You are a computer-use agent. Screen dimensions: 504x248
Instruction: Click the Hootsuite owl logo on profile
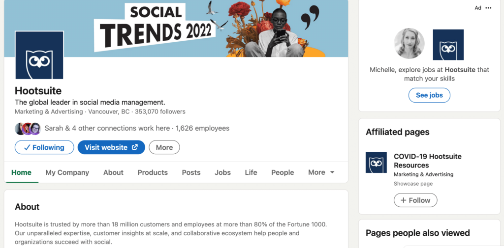[39, 55]
